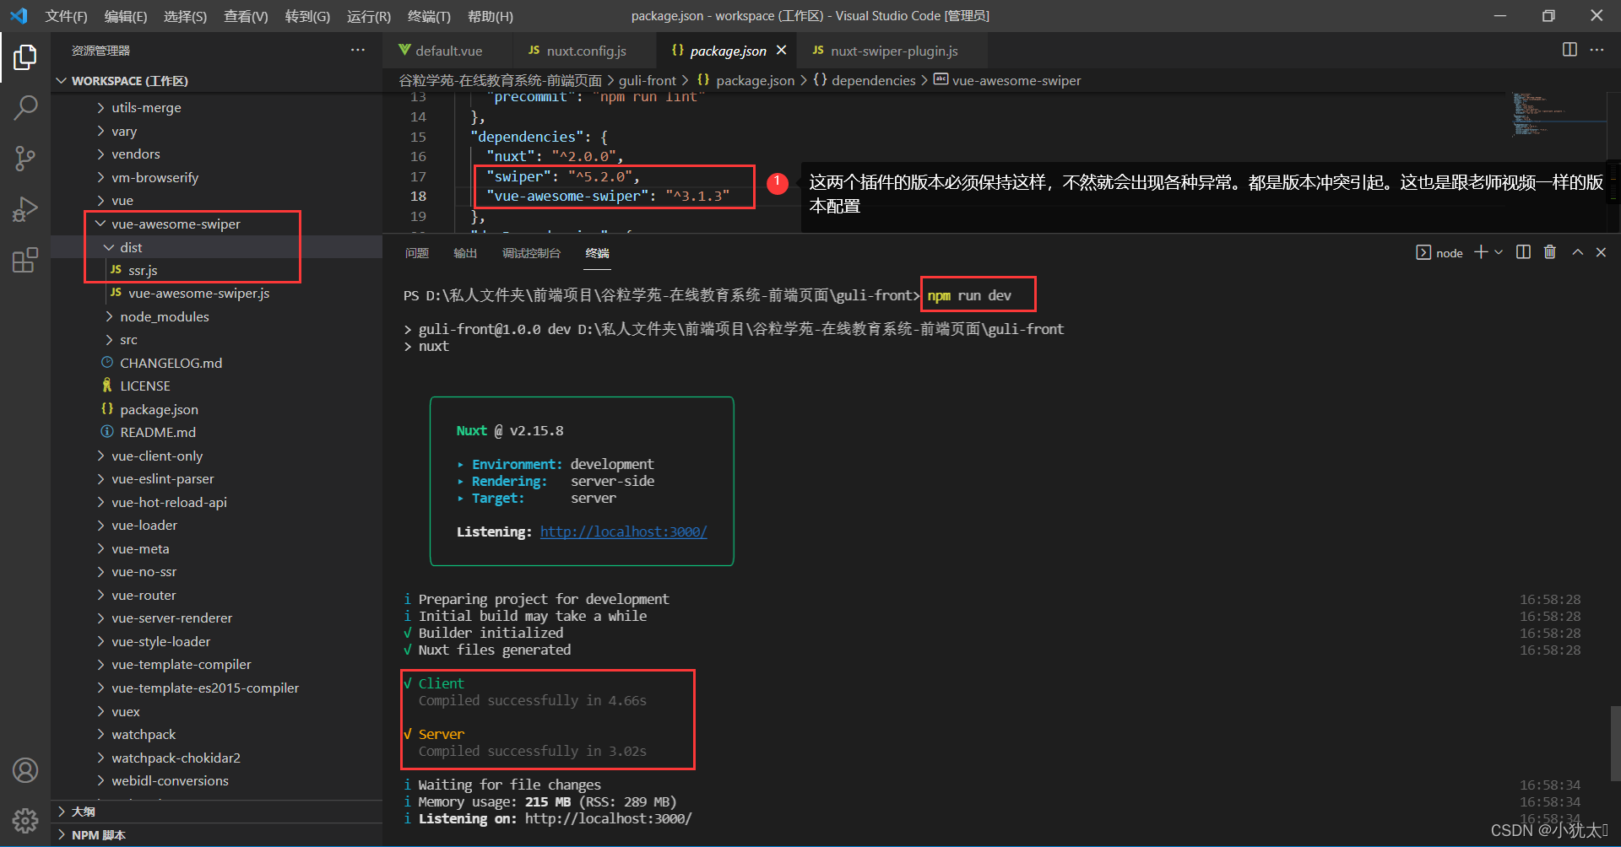Click the guli-front breadcrumb segment
1621x847 pixels.
coord(648,80)
